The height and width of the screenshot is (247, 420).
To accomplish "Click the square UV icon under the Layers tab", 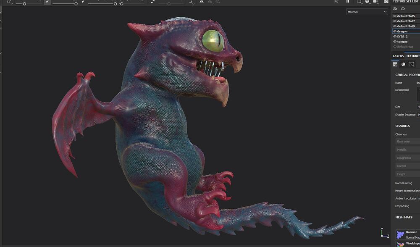I will point(412,64).
